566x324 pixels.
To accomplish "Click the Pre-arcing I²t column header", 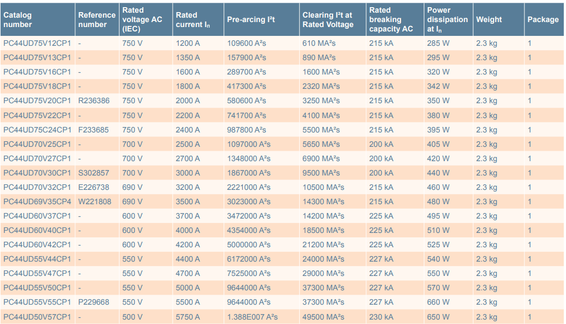I will (x=251, y=20).
